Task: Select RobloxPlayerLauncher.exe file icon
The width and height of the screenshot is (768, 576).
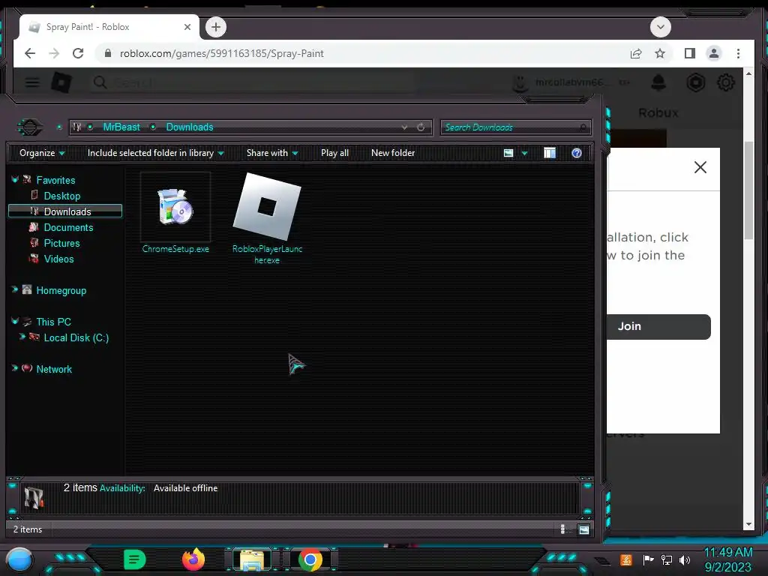Action: pyautogui.click(x=267, y=206)
